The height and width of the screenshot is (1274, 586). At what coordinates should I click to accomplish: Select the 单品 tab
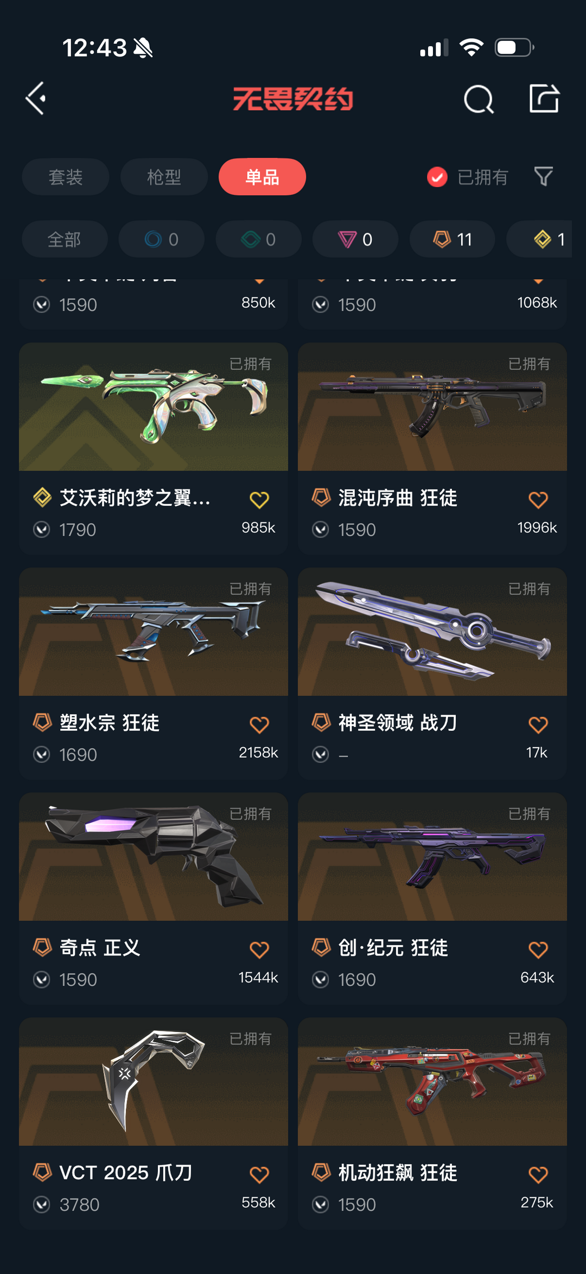pyautogui.click(x=262, y=177)
